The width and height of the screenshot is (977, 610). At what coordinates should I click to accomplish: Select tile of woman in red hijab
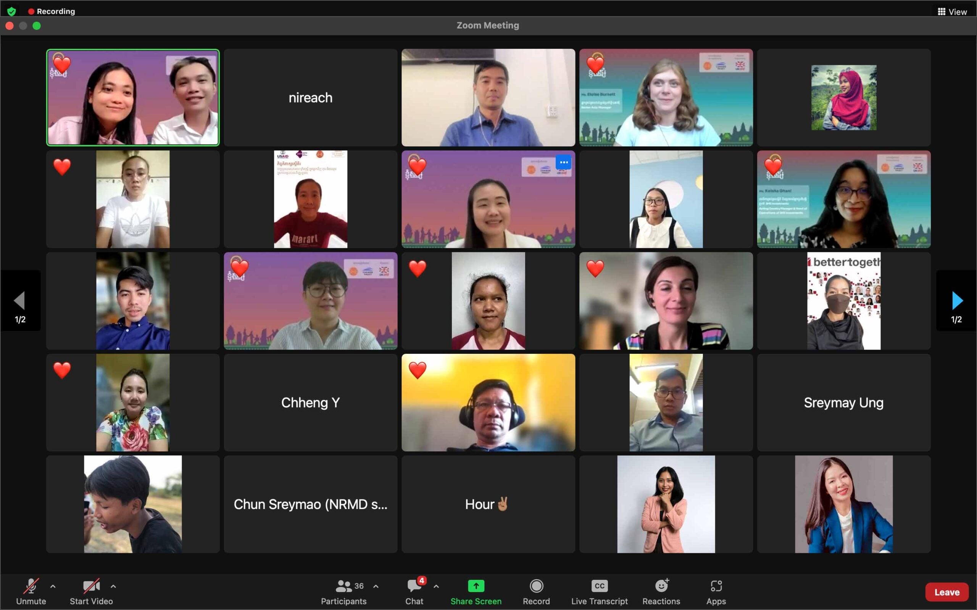(x=844, y=98)
